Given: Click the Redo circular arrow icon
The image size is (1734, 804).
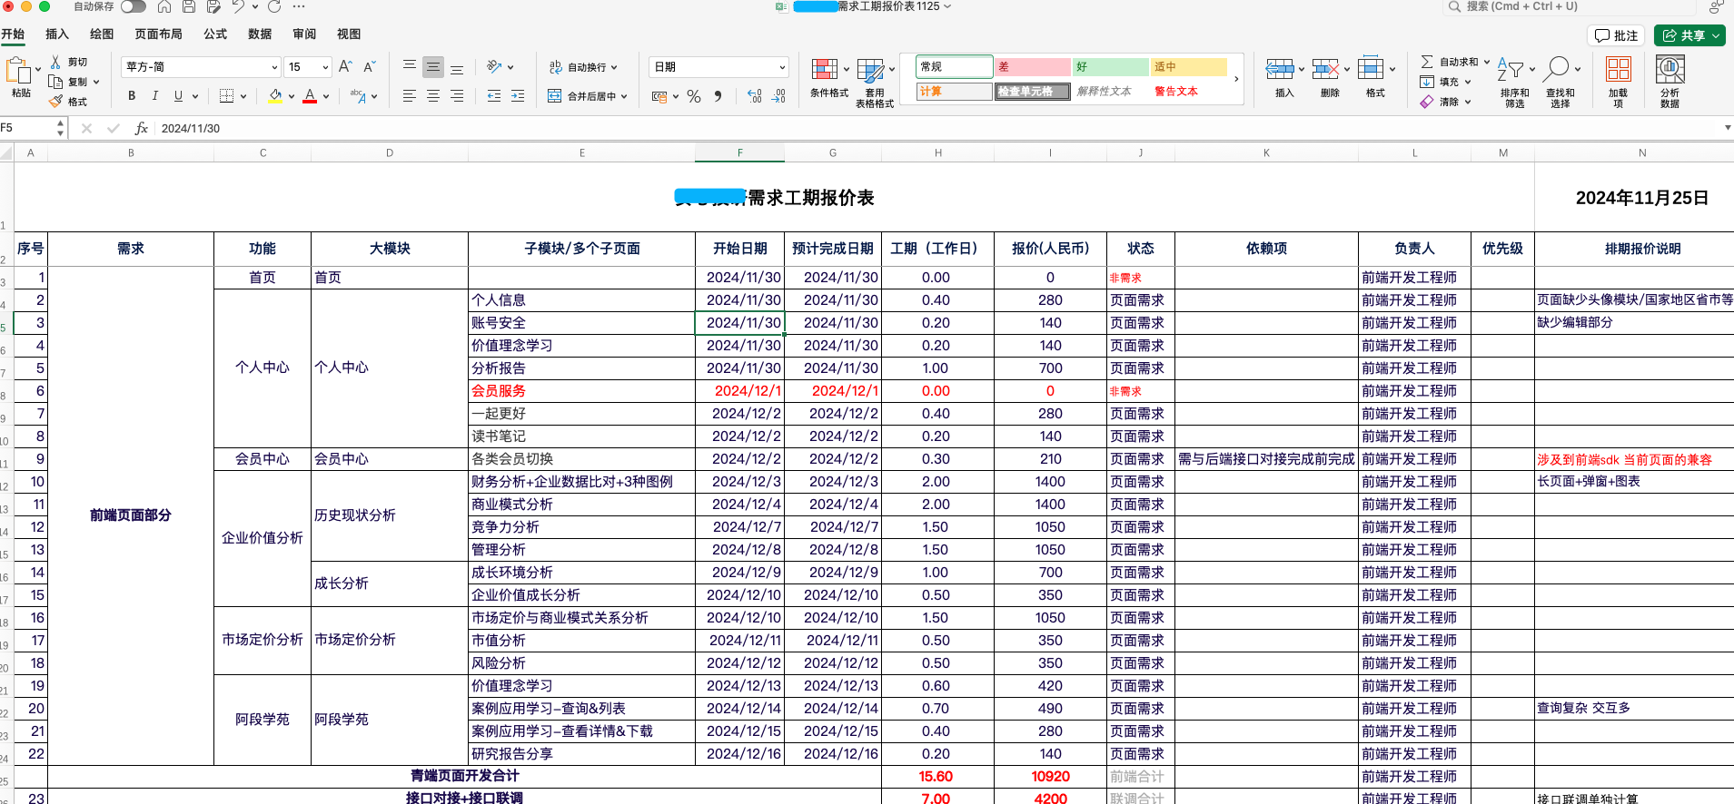Looking at the screenshot, I should click(x=274, y=7).
